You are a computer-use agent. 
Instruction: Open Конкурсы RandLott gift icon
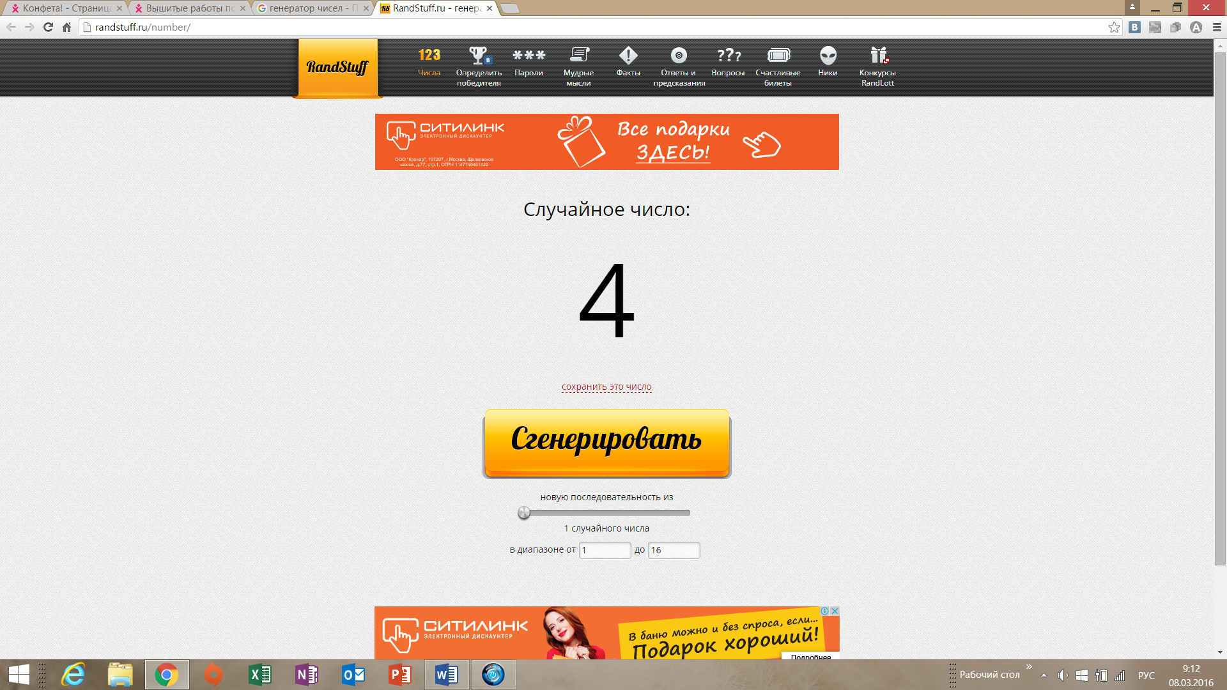coord(878,56)
